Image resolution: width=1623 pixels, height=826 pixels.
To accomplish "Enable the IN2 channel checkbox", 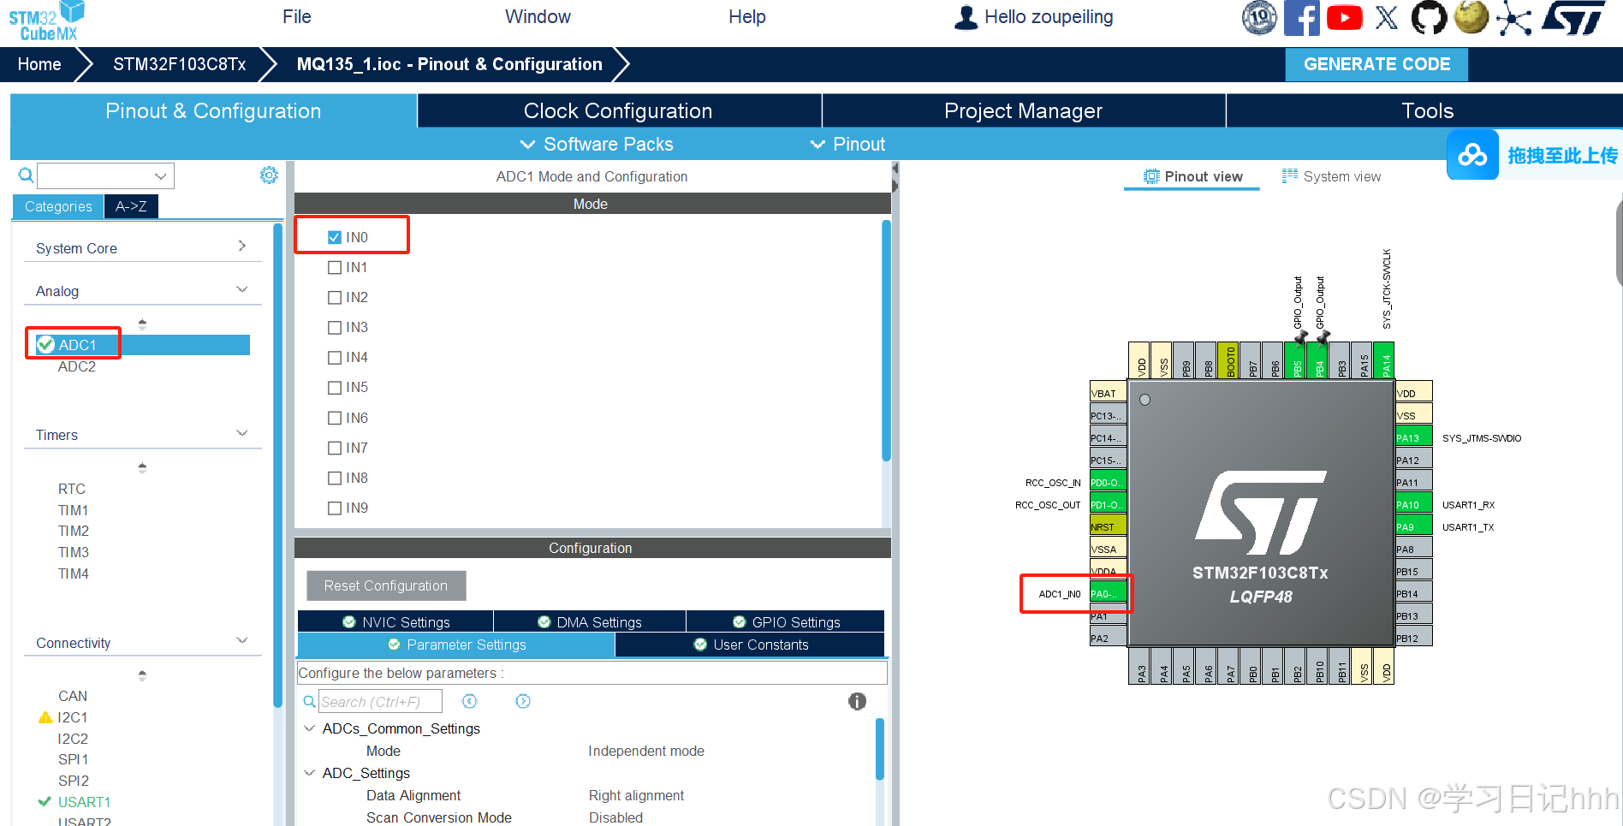I will pos(335,297).
